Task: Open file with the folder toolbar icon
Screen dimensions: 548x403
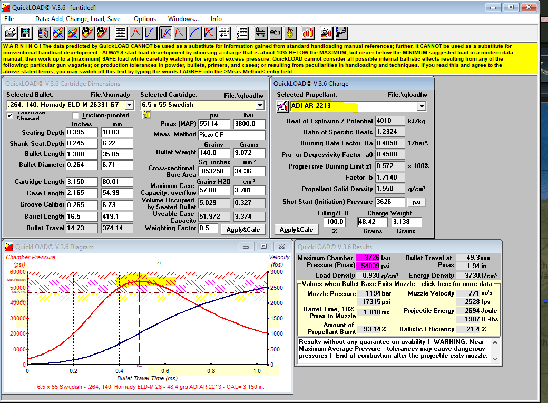Action: tap(11, 33)
